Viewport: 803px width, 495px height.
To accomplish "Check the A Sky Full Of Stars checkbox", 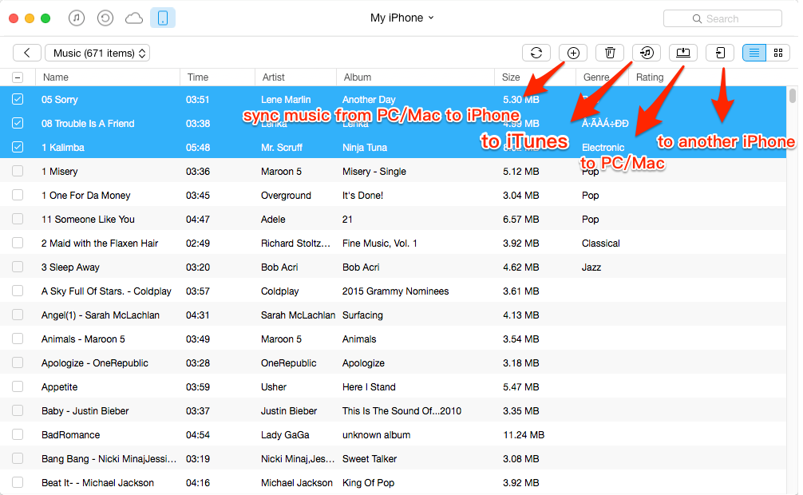I will (x=18, y=291).
